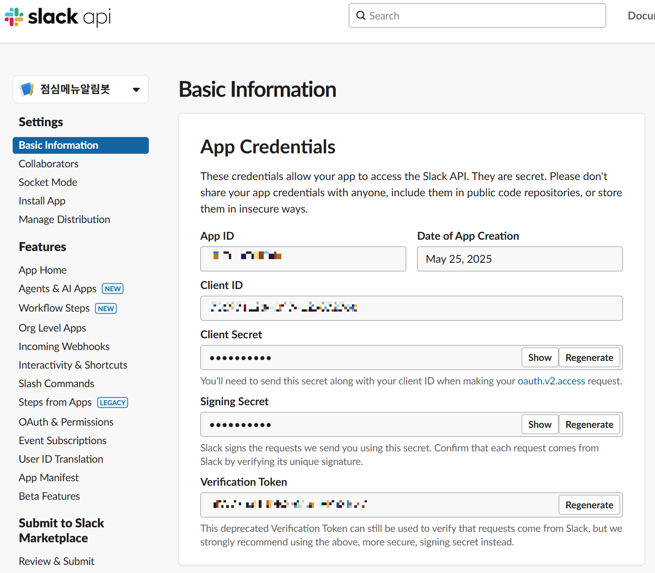Screen dimensions: 655x573
Task: Click the Settings section heading
Action: (41, 122)
